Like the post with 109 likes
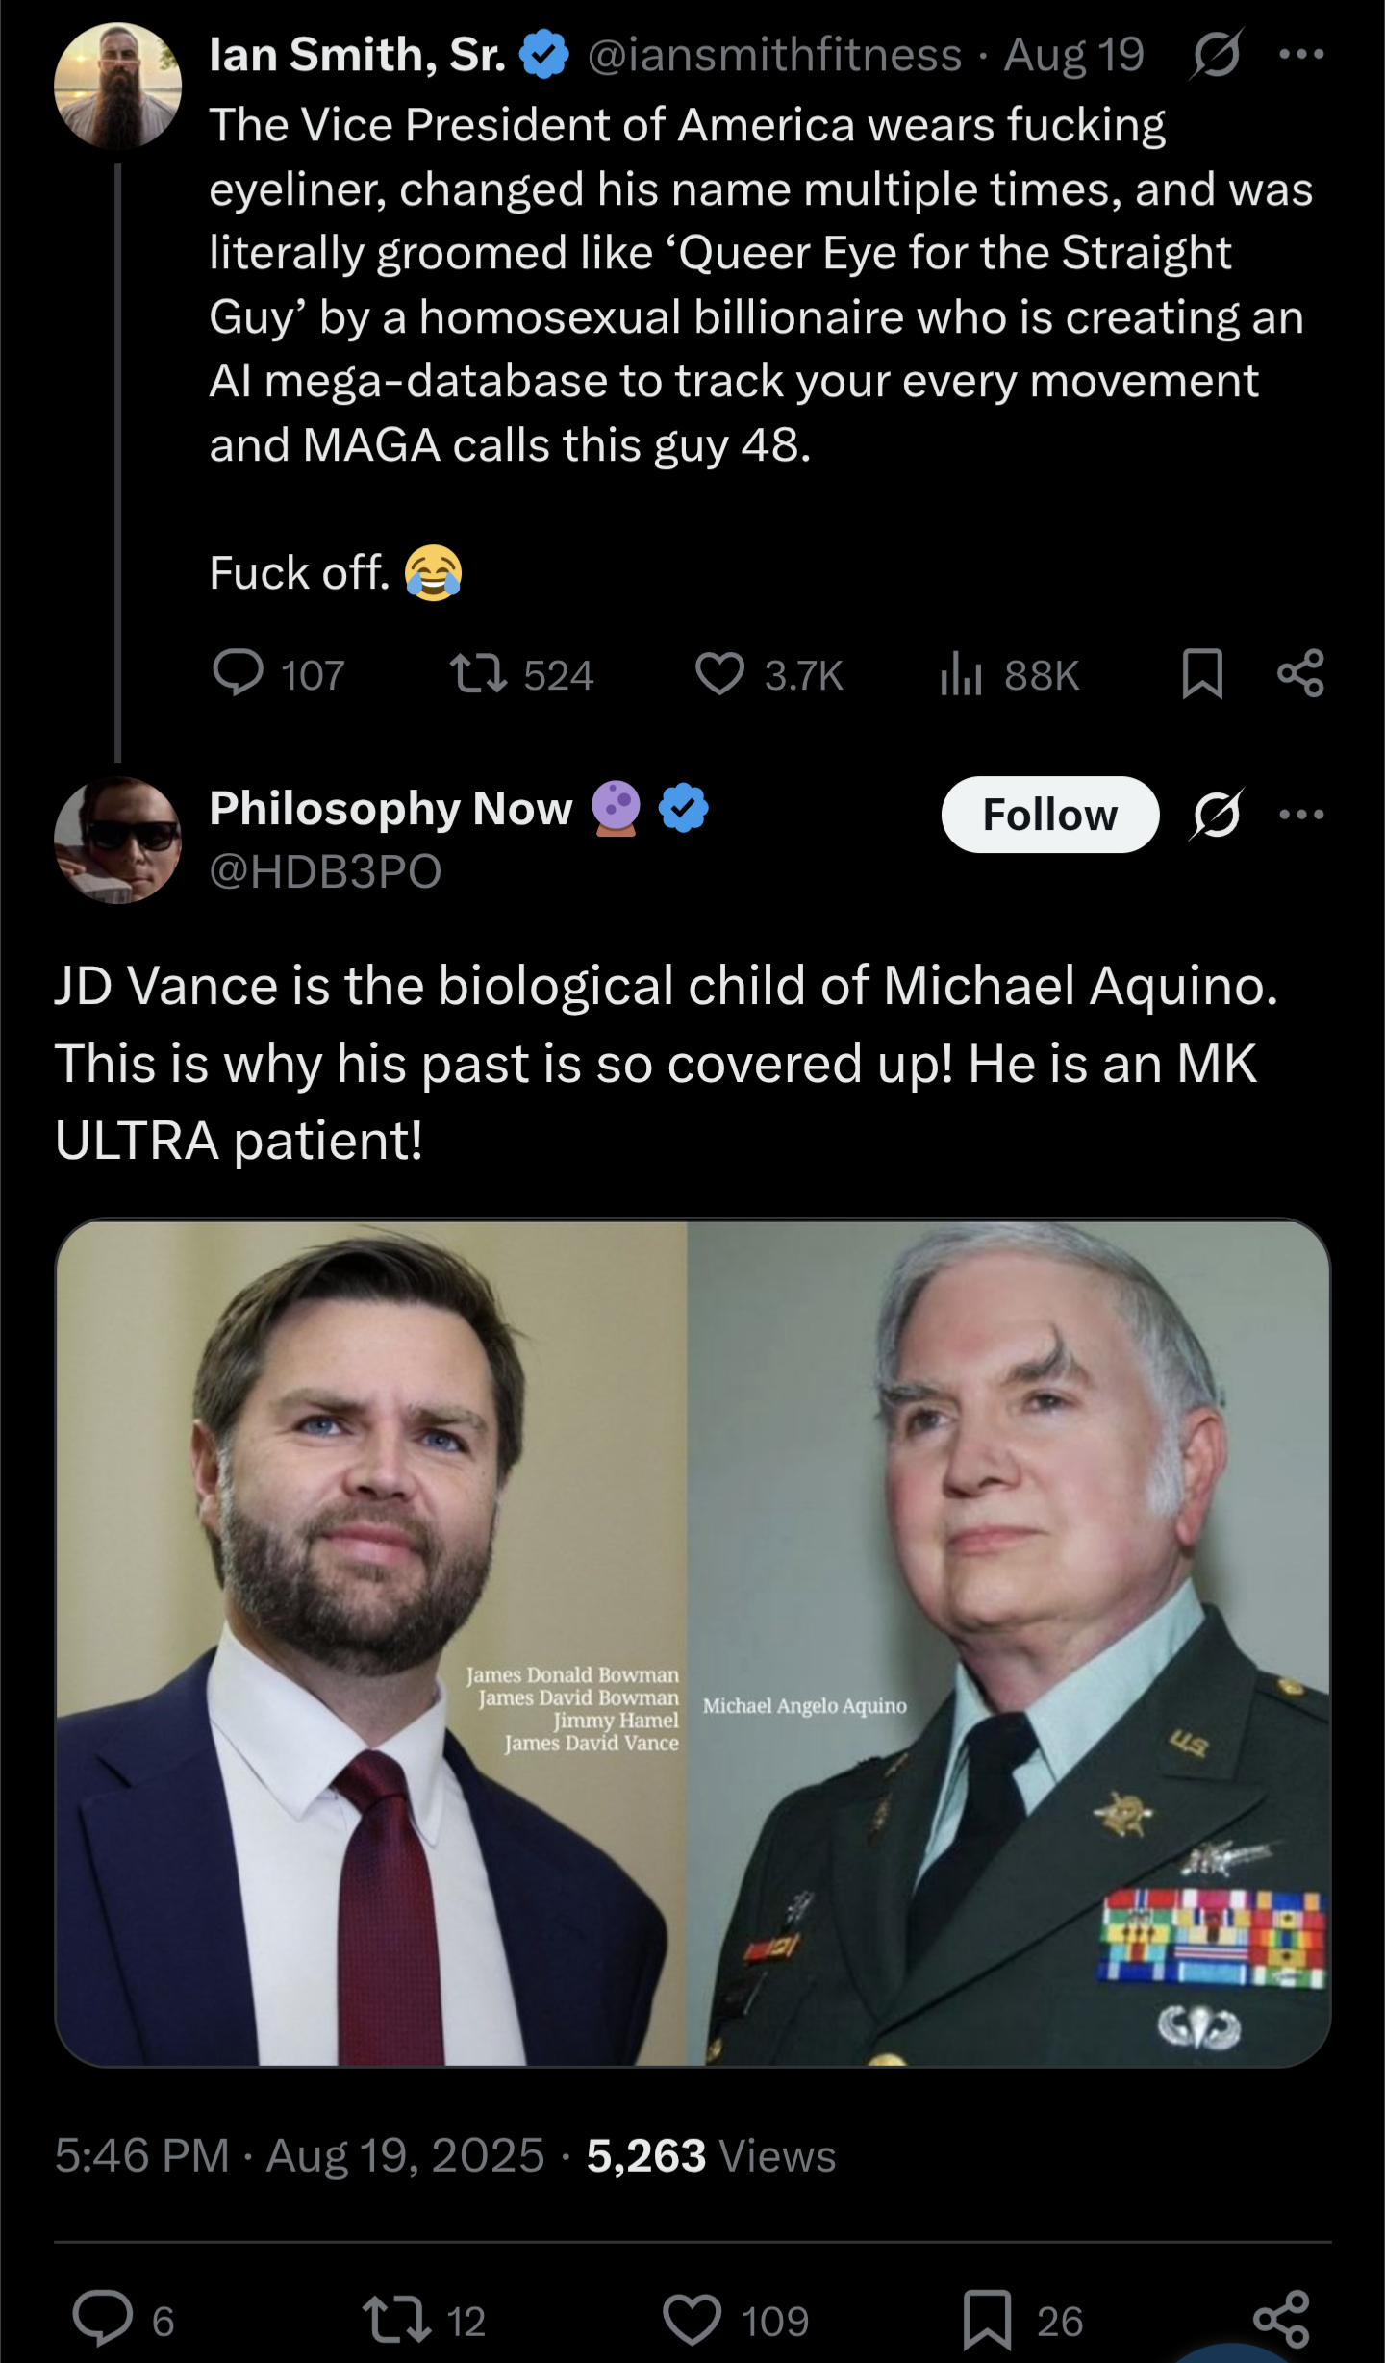1385x2363 pixels. pyautogui.click(x=692, y=2320)
